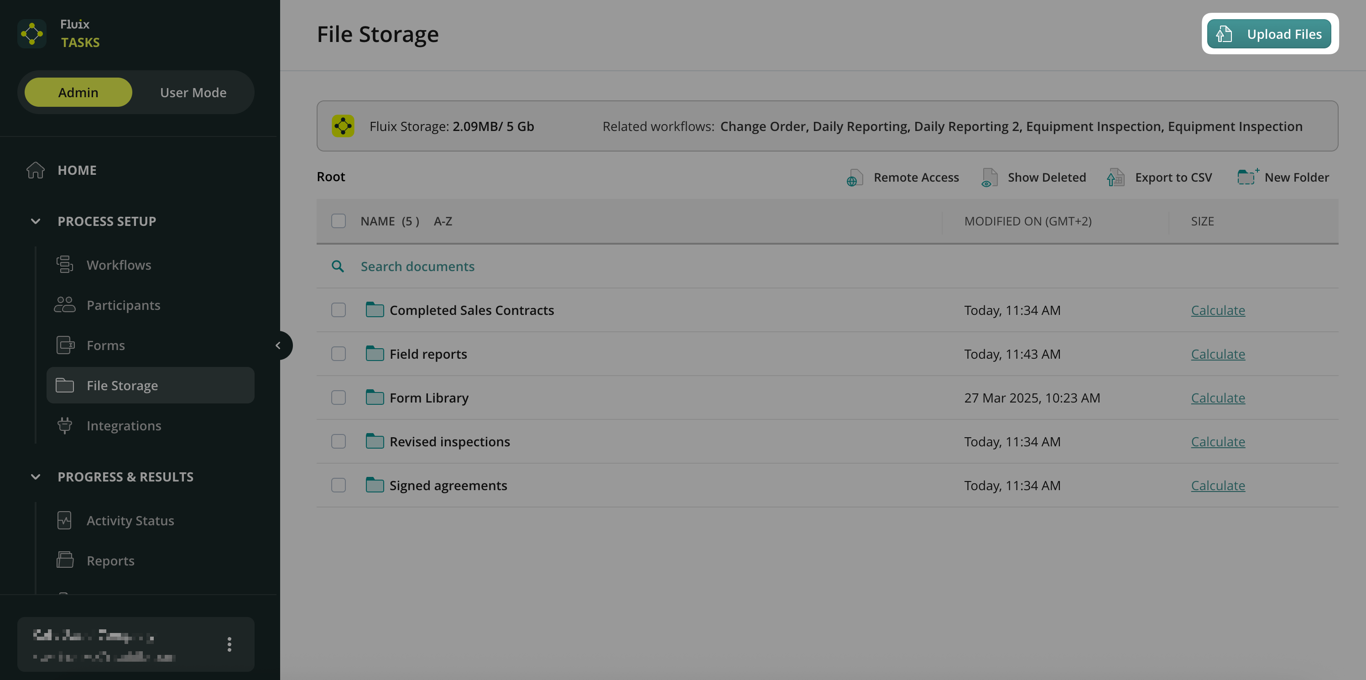Switch to User Mode

coord(193,92)
